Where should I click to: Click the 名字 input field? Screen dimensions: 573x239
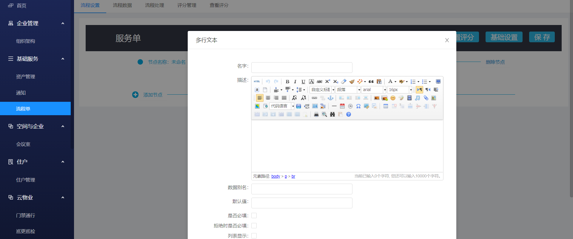302,68
